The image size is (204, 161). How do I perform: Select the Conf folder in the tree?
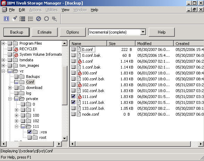pyautogui.click(x=30, y=82)
